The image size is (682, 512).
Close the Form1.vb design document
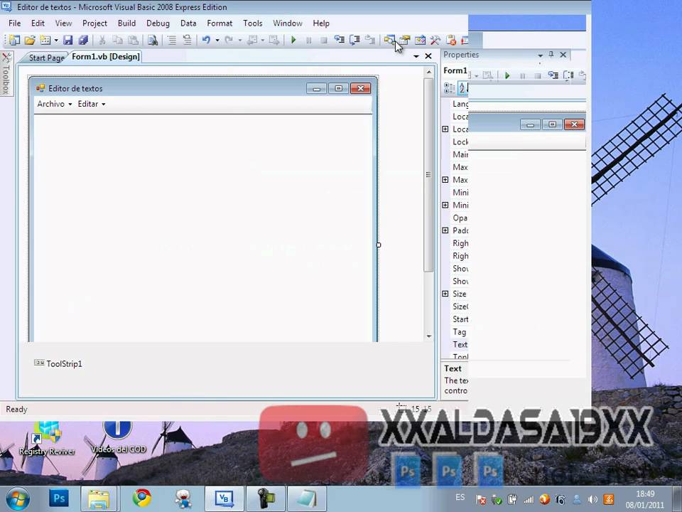(428, 56)
